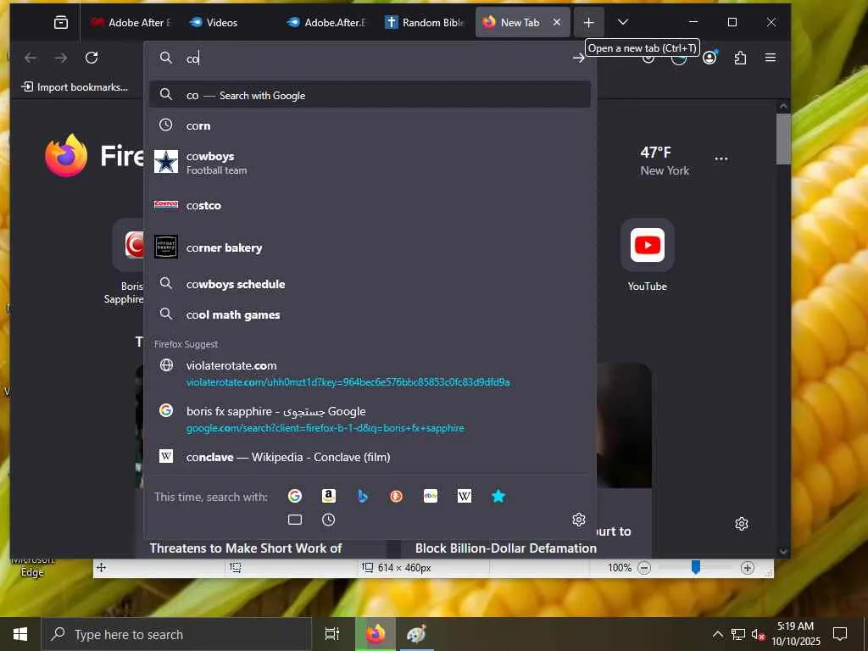Search this time with DuckDuckGo icon
This screenshot has height=651, width=868.
pos(397,496)
